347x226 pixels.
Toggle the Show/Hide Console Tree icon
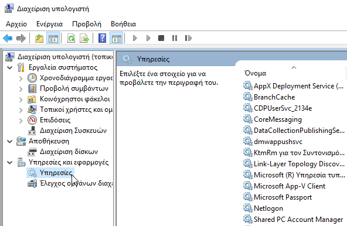pos(53,38)
